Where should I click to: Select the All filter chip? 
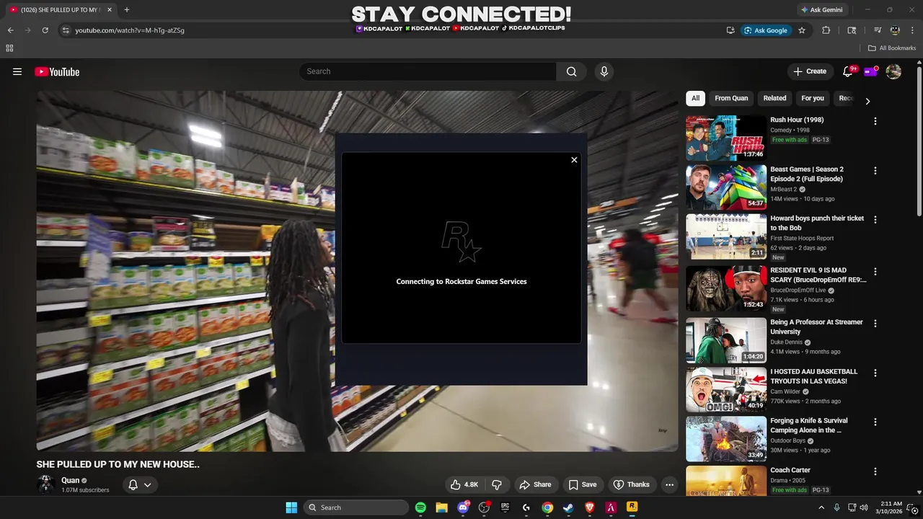click(x=695, y=98)
